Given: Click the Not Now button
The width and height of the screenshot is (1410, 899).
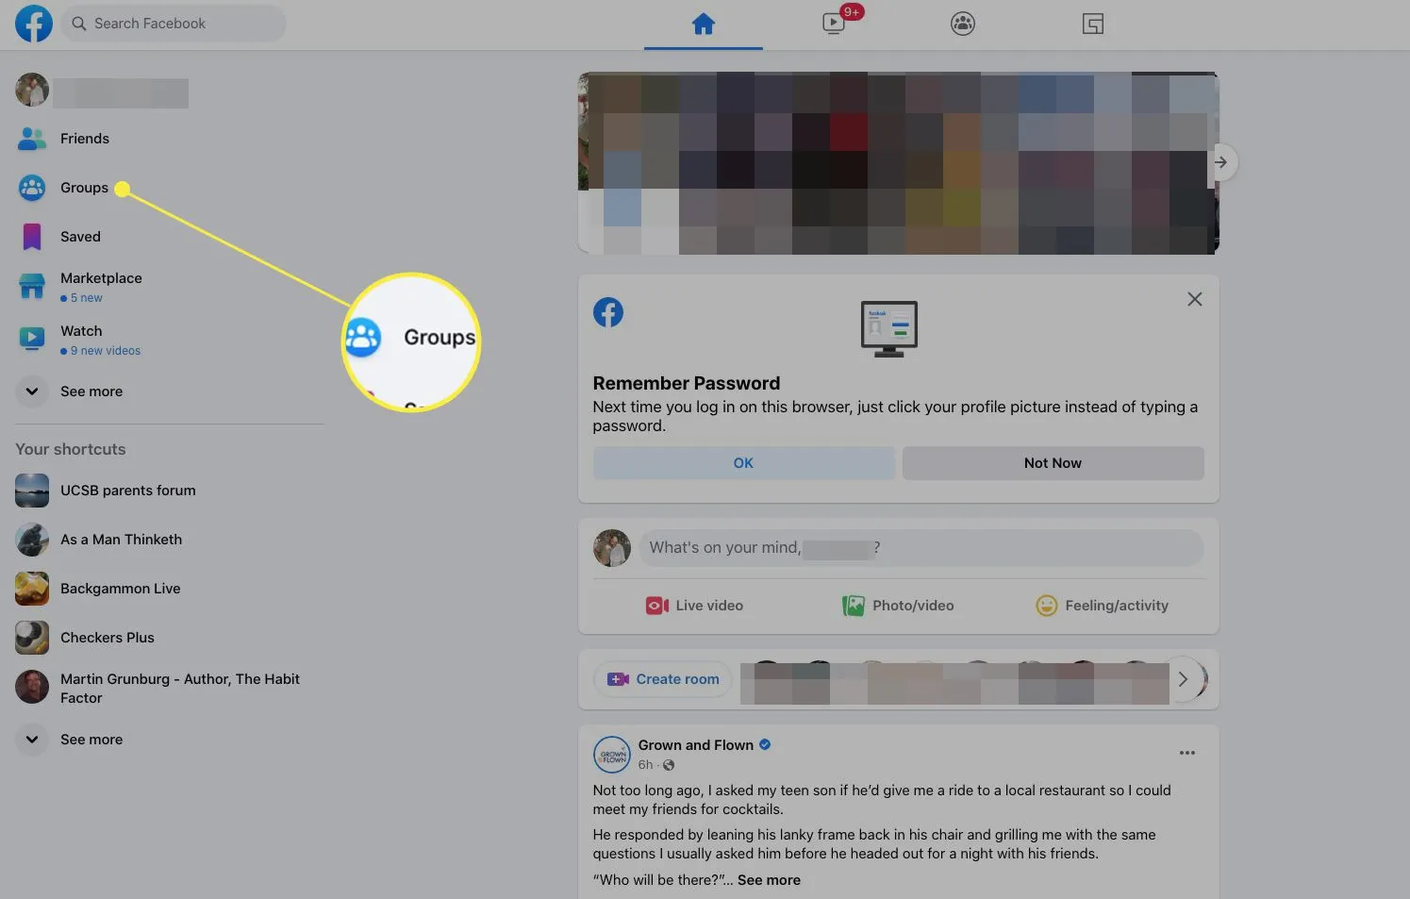Looking at the screenshot, I should click(1052, 462).
